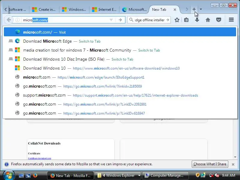This screenshot has height=180, width=240.
Task: Select the IEtoEdgeSupport1 suggestion
Action: coord(120,77)
